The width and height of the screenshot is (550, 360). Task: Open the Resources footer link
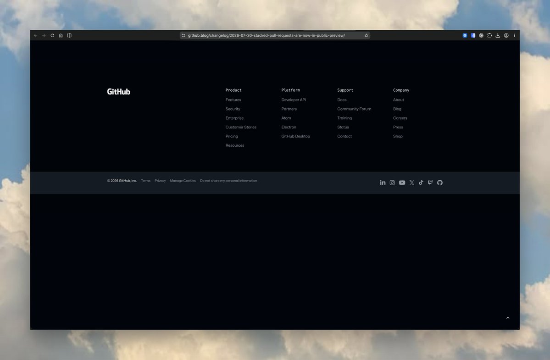235,145
